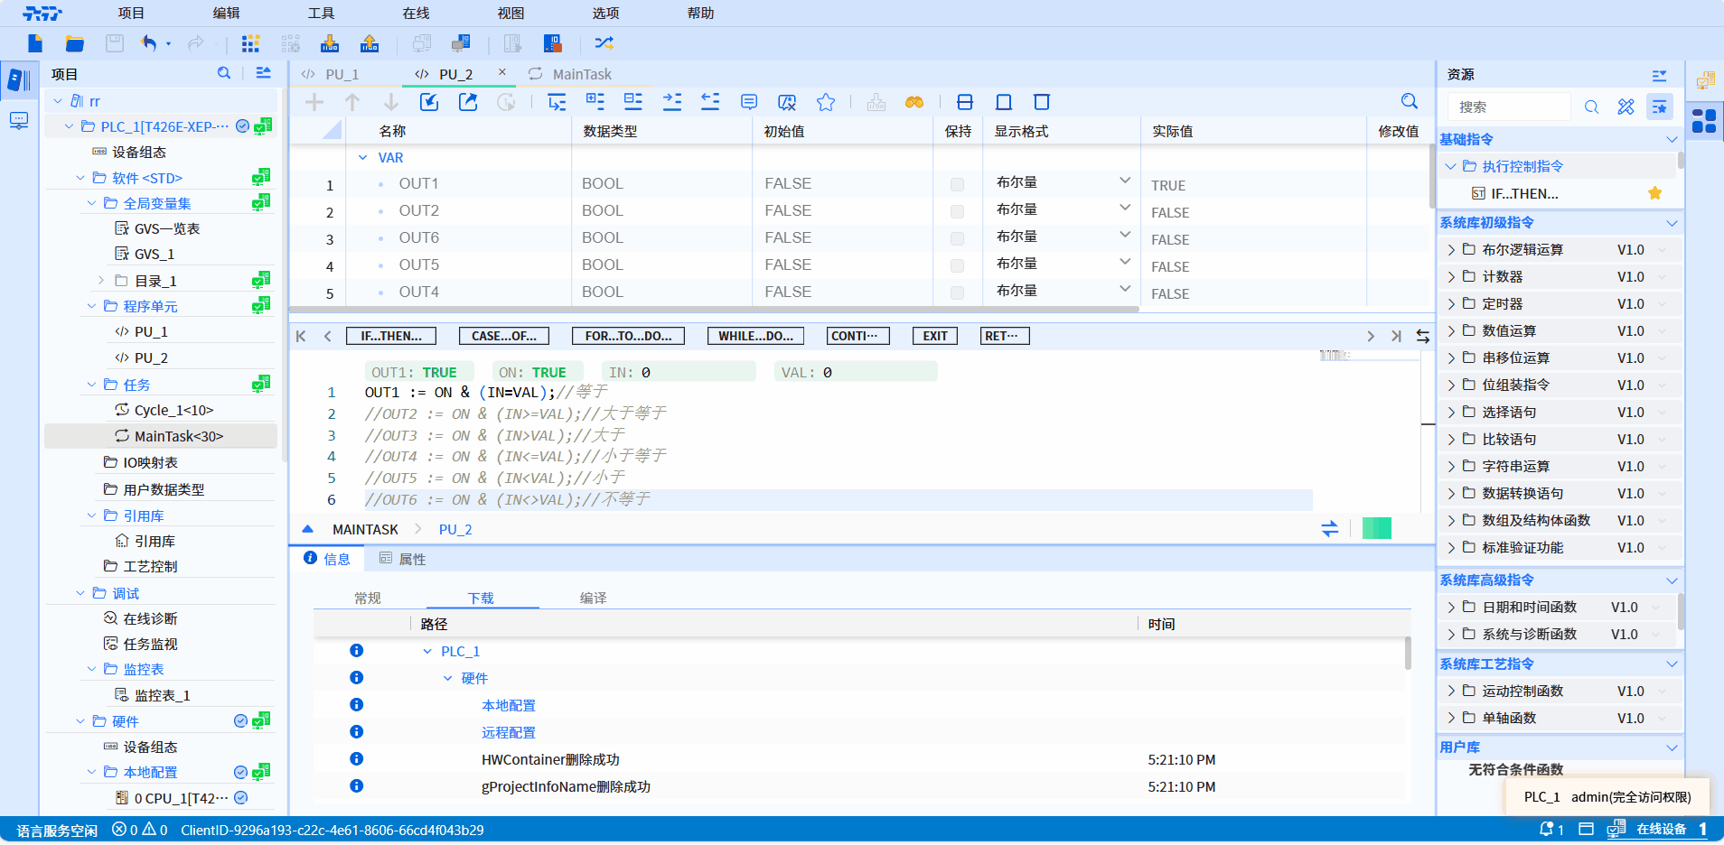Click the open folder toolbar icon
This screenshot has width=1724, height=845.
click(75, 43)
